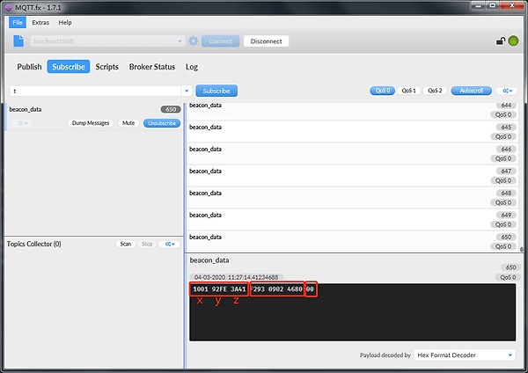The image size is (528, 373).
Task: Open connection settings gear icon
Action: tap(194, 41)
